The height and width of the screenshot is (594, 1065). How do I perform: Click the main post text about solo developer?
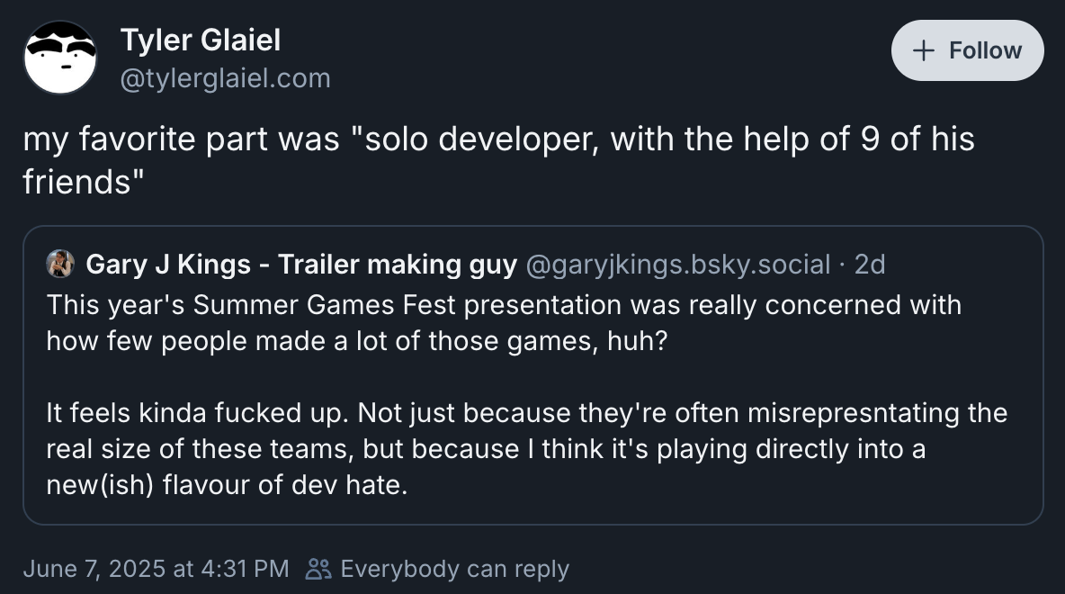tap(498, 139)
